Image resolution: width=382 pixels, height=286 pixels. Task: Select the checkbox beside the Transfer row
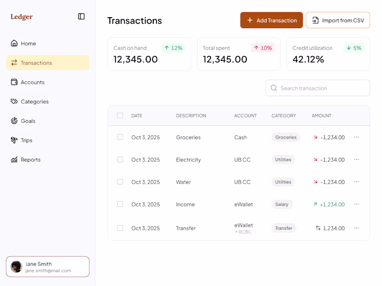[x=120, y=228]
